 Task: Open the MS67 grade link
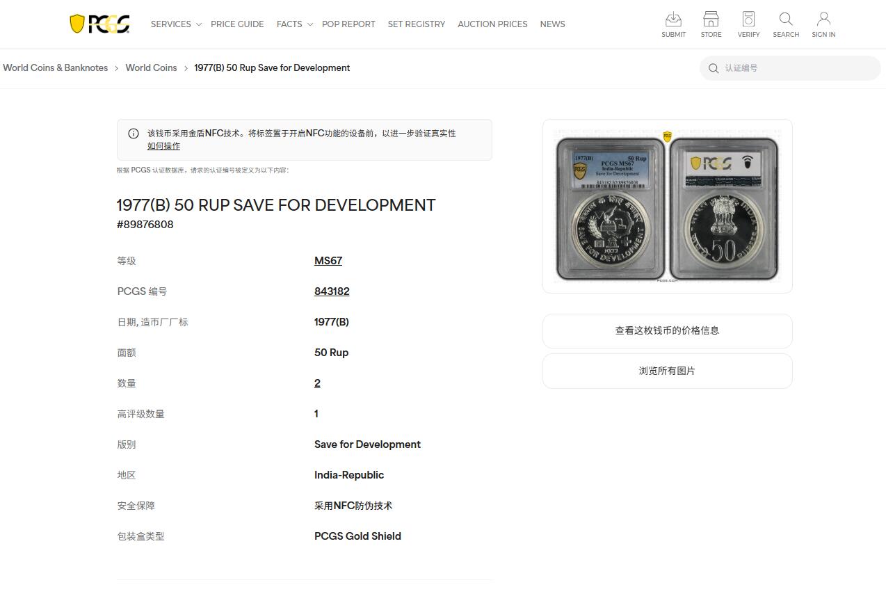[328, 260]
